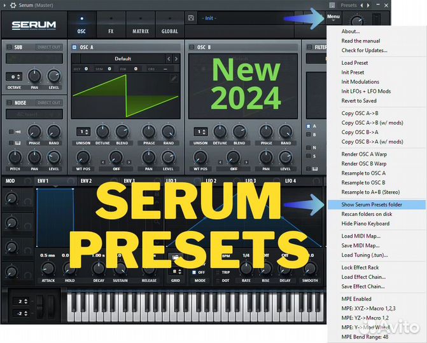Click SUB DIRECT OUT button
The width and height of the screenshot is (427, 343).
pyautogui.click(x=49, y=47)
